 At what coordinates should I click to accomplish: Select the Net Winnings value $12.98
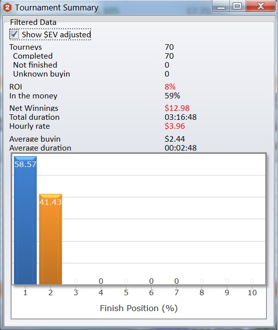coord(177,108)
